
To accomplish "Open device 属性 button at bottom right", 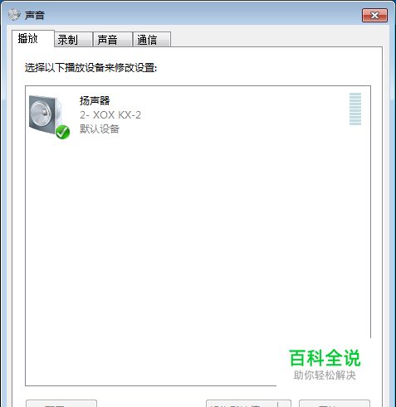I will (335, 404).
